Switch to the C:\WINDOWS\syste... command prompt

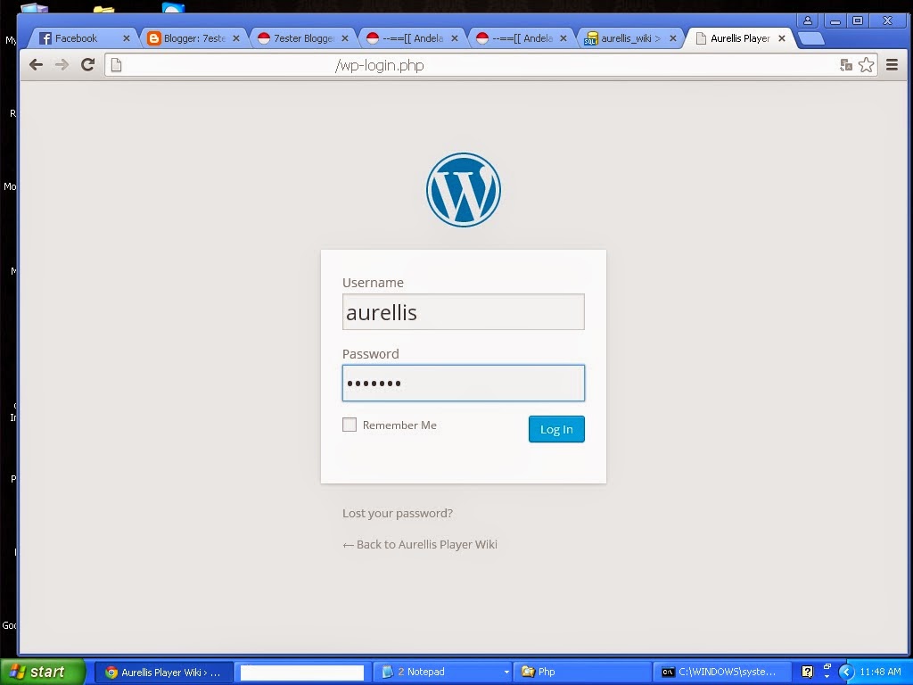[x=722, y=673]
